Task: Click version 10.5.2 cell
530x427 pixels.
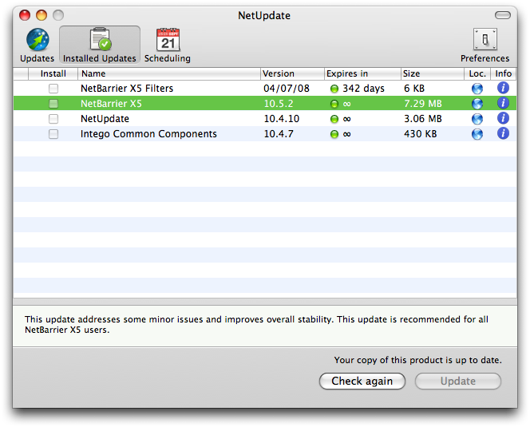Action: tap(279, 104)
